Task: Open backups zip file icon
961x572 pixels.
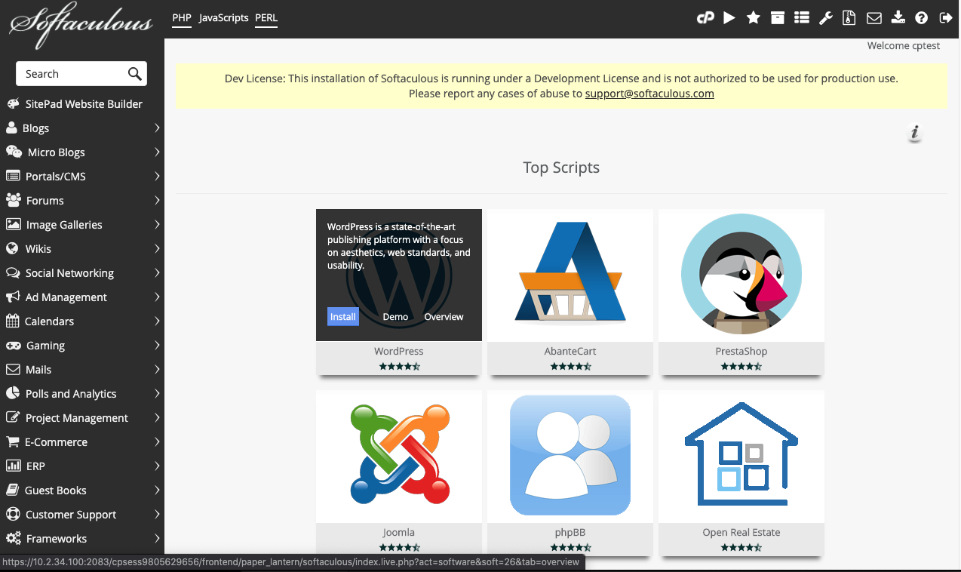Action: click(849, 18)
